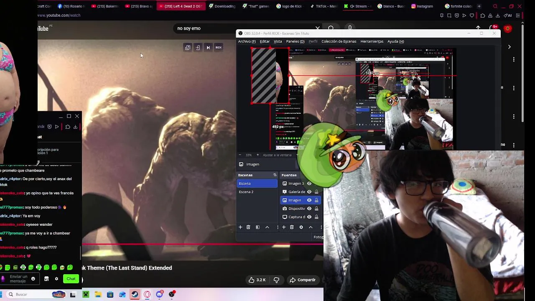535x301 pixels.
Task: Toggle visibility of Dispositivo source
Action: (x=309, y=209)
